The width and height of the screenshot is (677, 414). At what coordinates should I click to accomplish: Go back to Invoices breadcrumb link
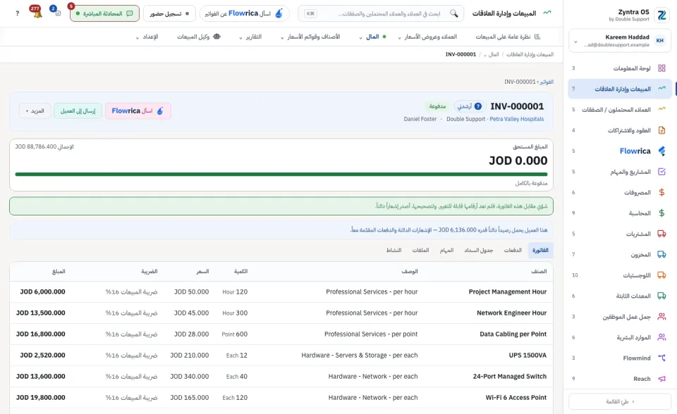(x=546, y=82)
